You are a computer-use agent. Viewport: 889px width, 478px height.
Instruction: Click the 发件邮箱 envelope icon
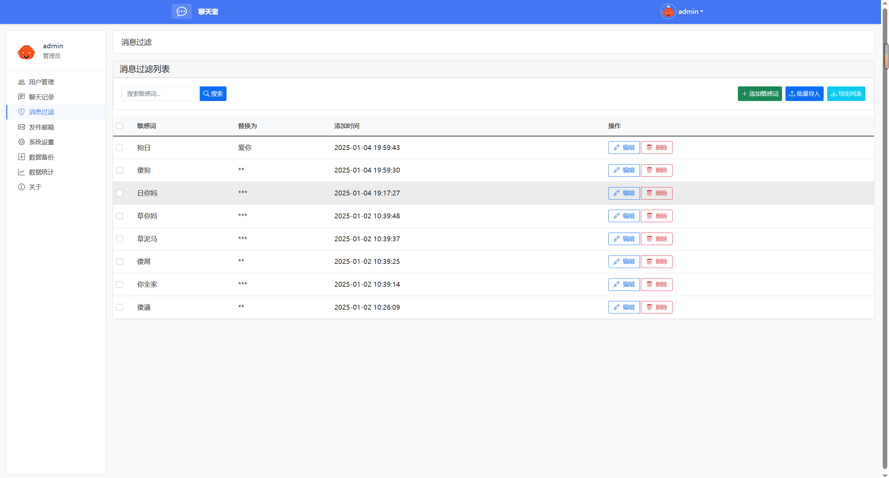pyautogui.click(x=22, y=127)
